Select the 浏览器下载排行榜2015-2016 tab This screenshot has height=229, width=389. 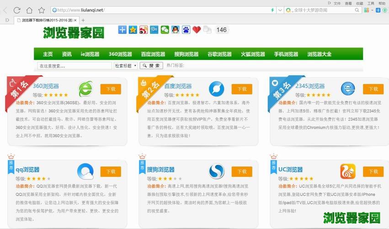point(46,21)
